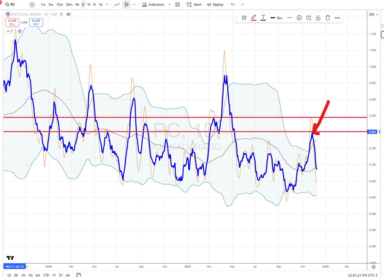Expand the chart style dropdown arrow

coord(134,5)
